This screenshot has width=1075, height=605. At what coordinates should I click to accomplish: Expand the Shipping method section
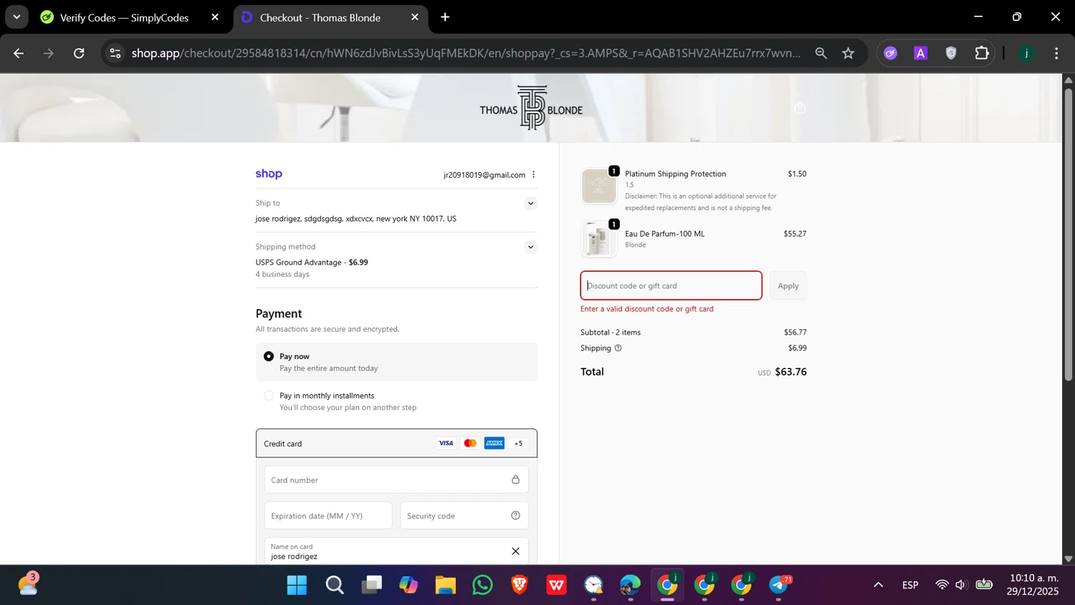530,247
